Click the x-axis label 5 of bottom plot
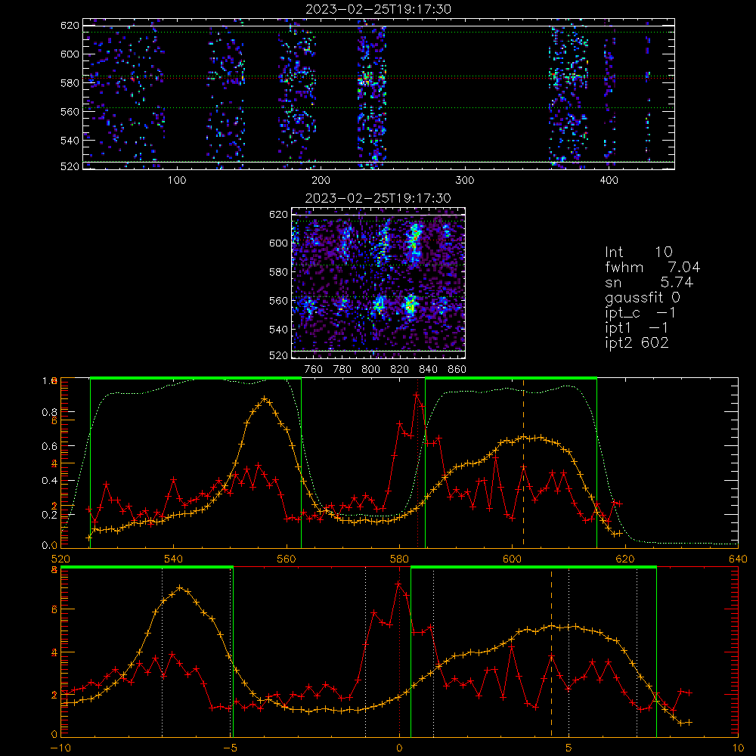Image resolution: width=756 pixels, height=756 pixels. click(569, 748)
